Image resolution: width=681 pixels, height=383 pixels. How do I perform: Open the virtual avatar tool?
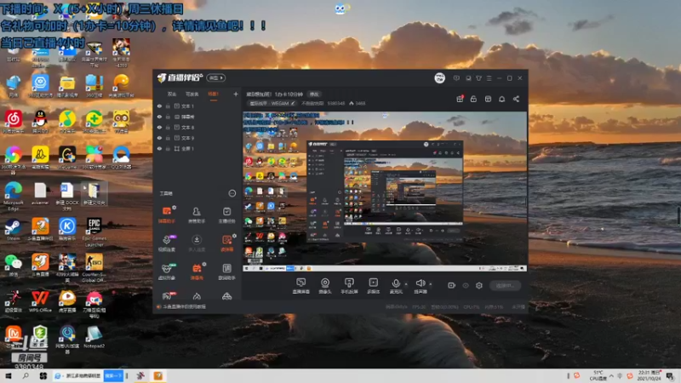(167, 272)
